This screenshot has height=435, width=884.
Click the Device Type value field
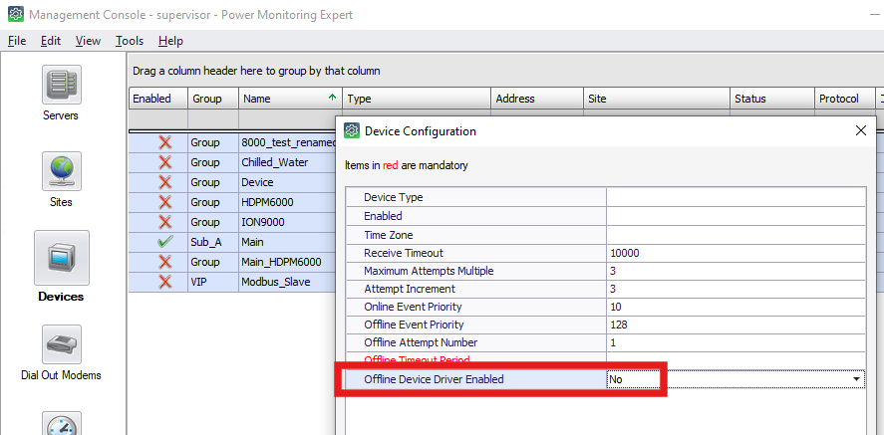click(736, 197)
